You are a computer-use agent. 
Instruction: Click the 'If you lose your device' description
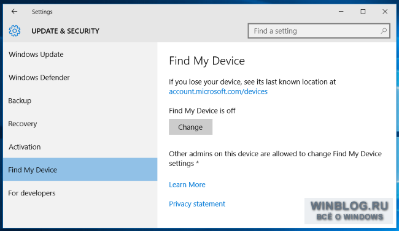252,82
